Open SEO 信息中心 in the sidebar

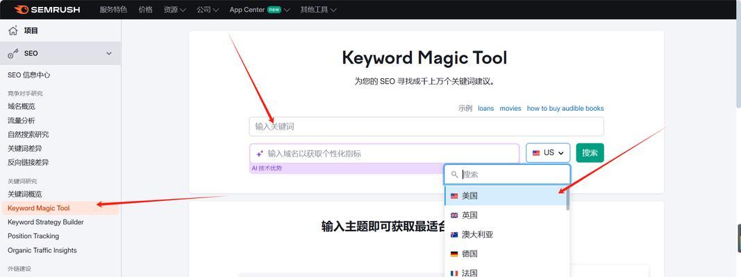pyautogui.click(x=29, y=75)
